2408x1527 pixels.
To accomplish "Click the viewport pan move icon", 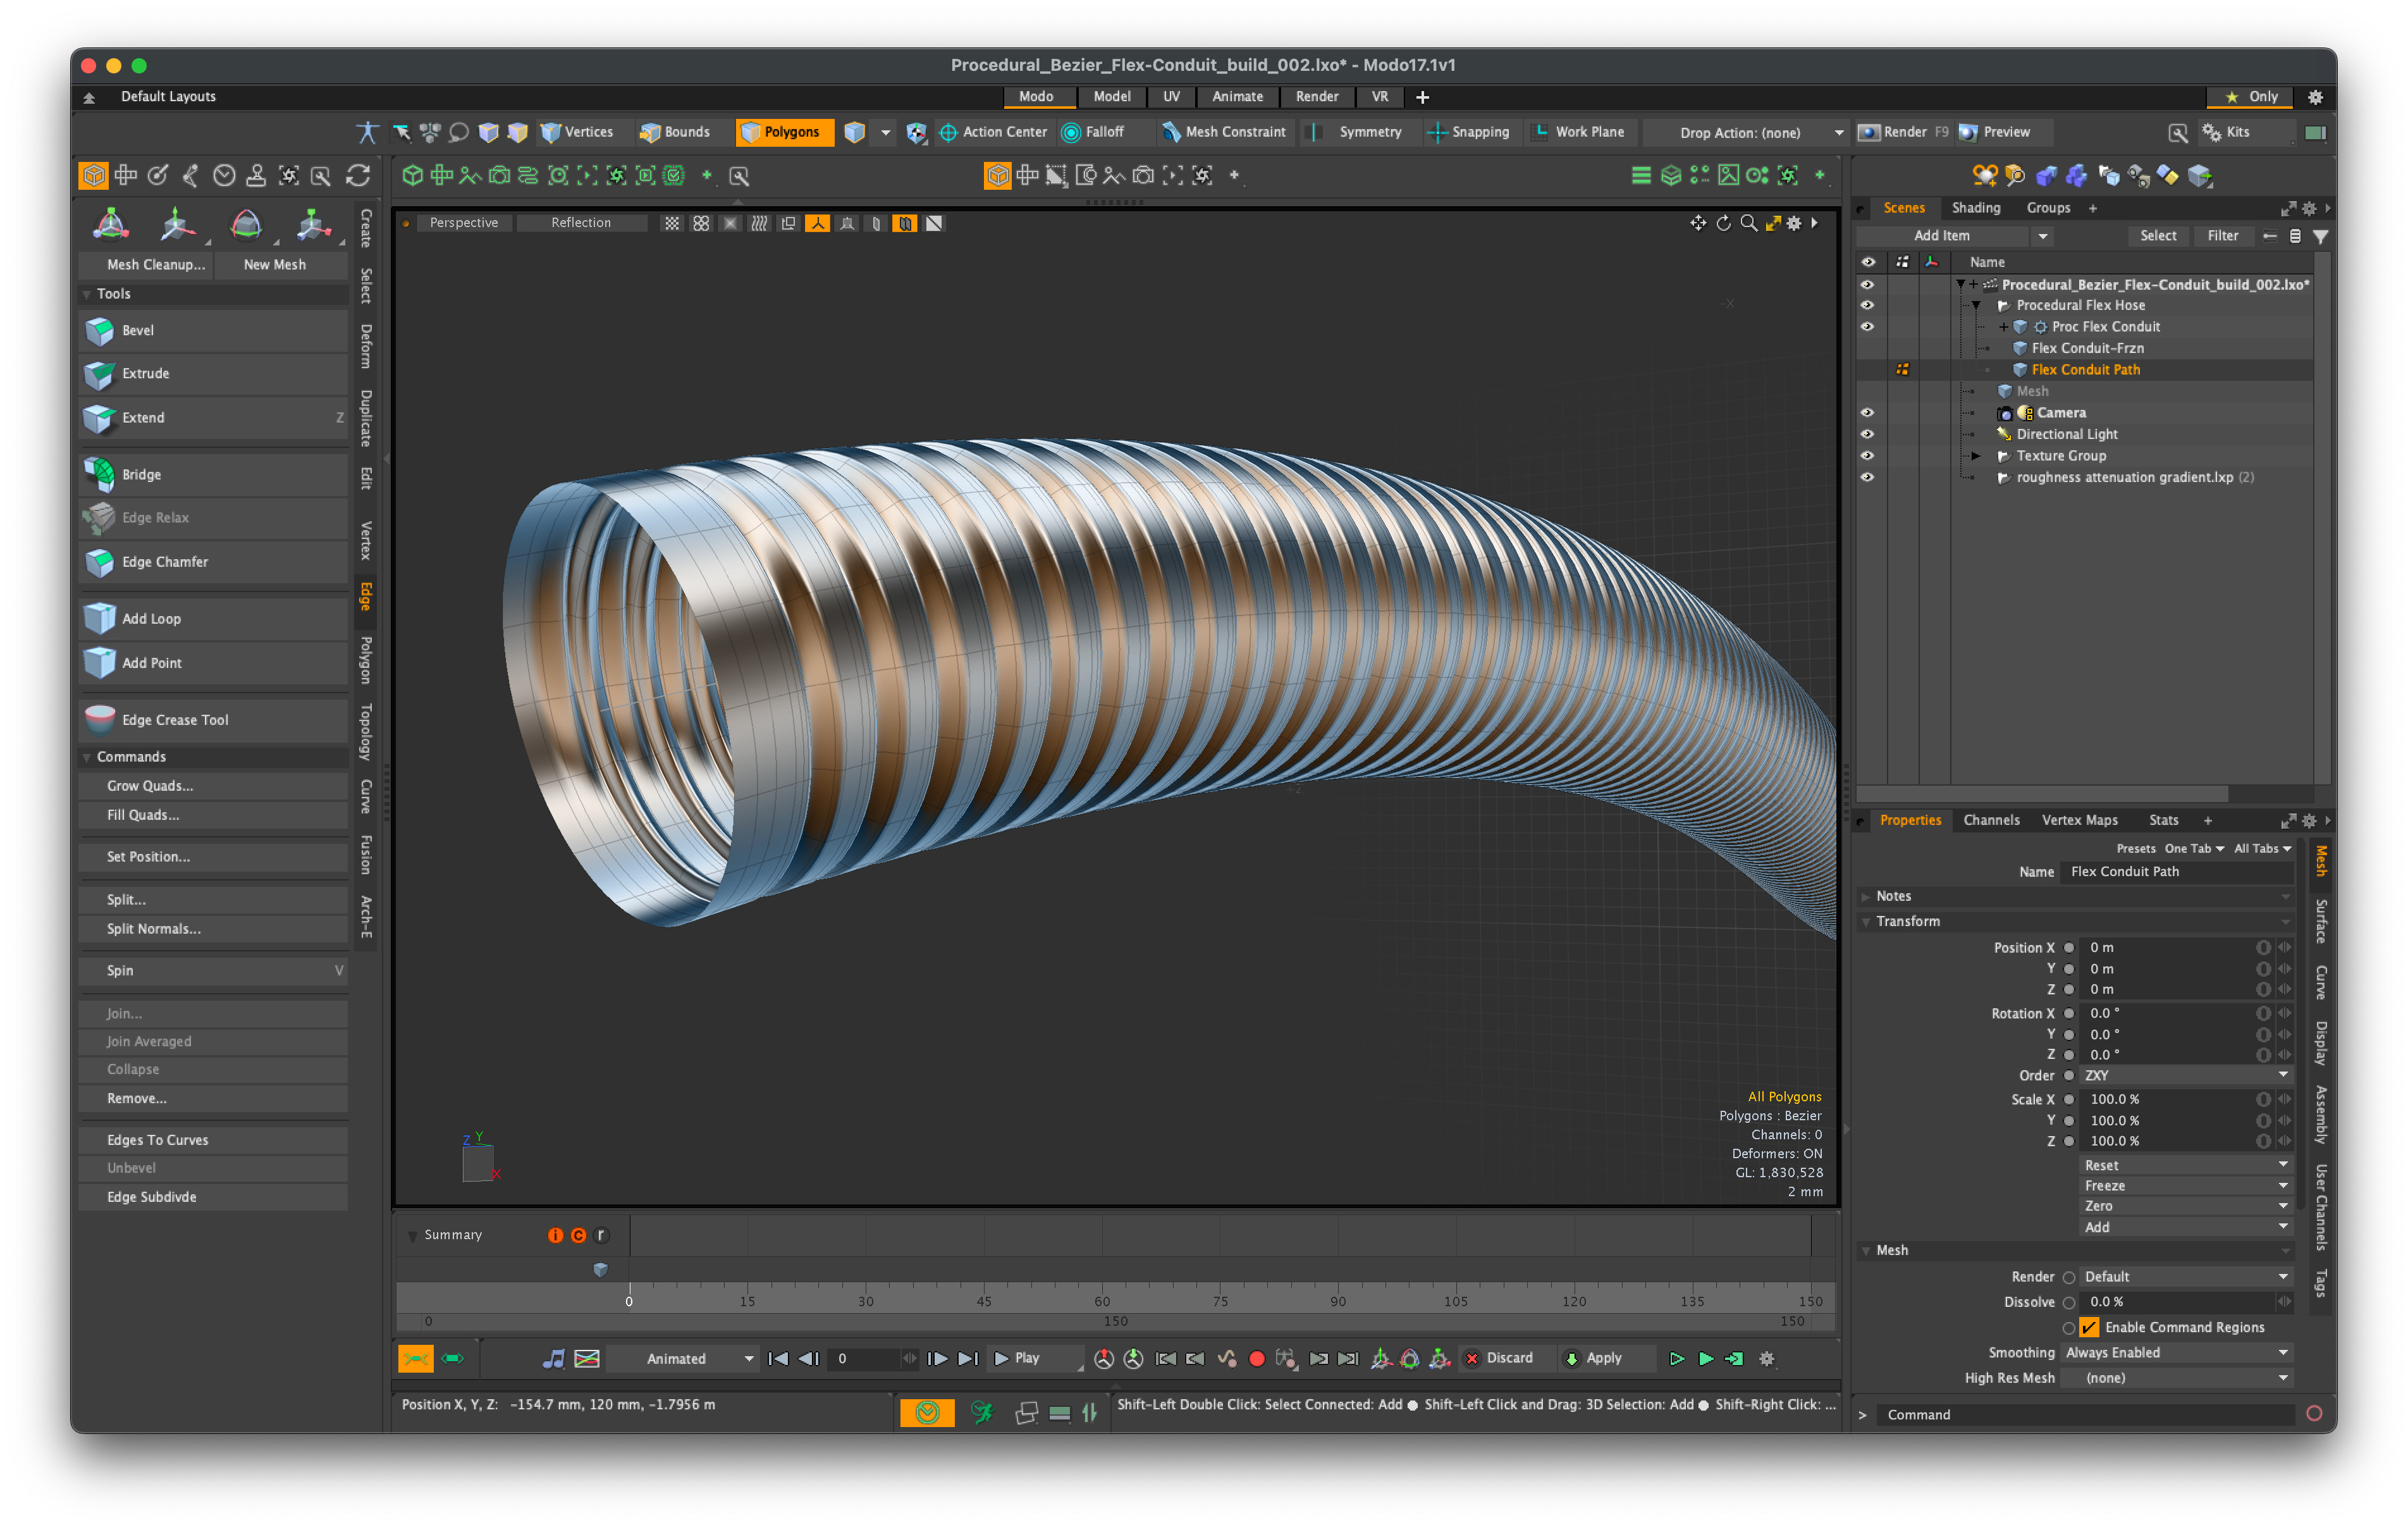I will (1697, 223).
